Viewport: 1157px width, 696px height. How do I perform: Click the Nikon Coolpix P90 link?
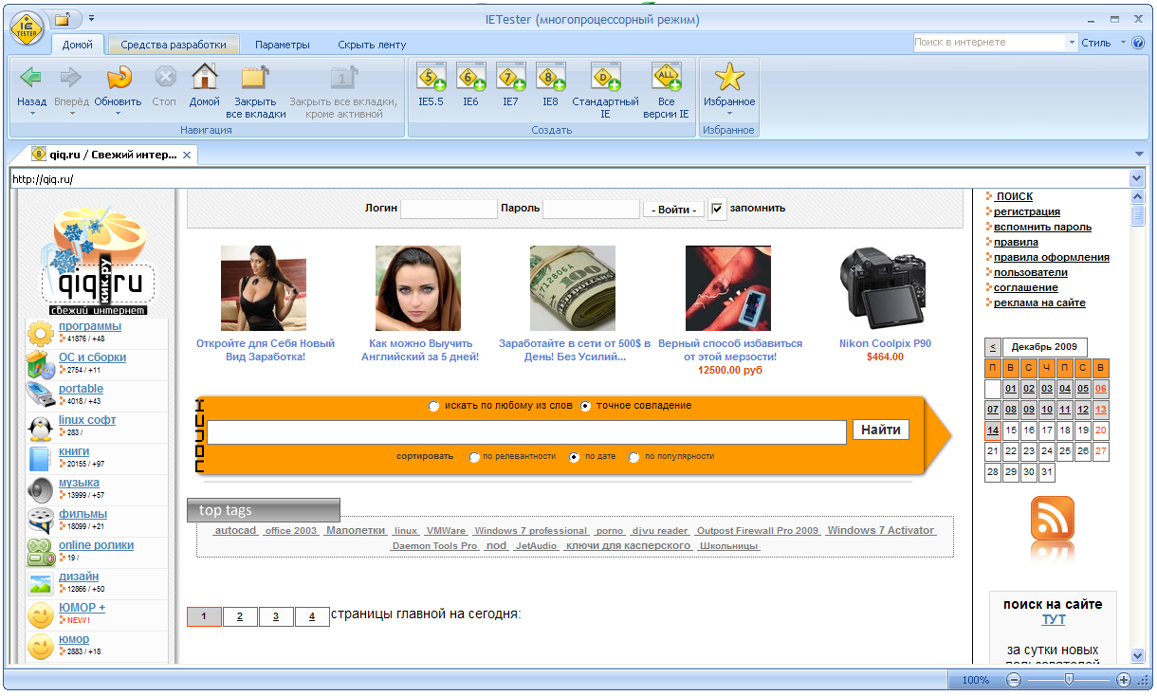click(x=885, y=343)
